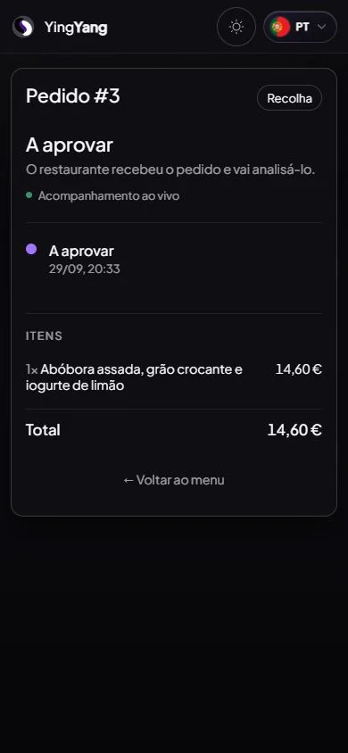Click the item price 14,60 €
The height and width of the screenshot is (753, 348).
click(x=299, y=369)
